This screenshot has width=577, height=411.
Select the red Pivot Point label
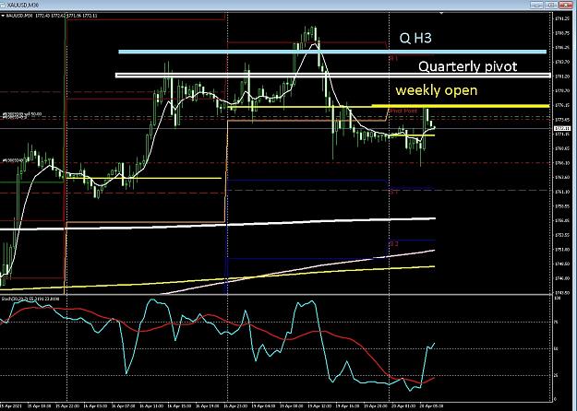(403, 111)
